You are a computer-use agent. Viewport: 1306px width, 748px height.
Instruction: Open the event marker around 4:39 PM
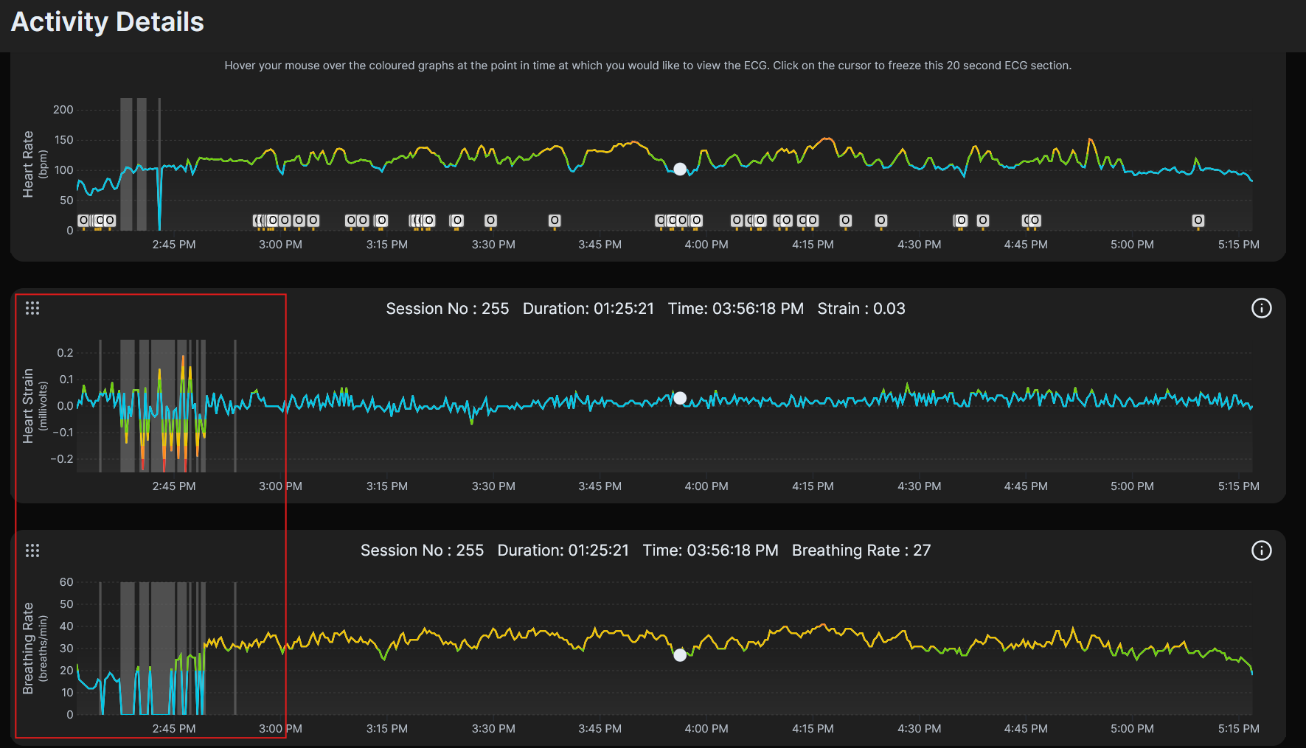coord(982,220)
